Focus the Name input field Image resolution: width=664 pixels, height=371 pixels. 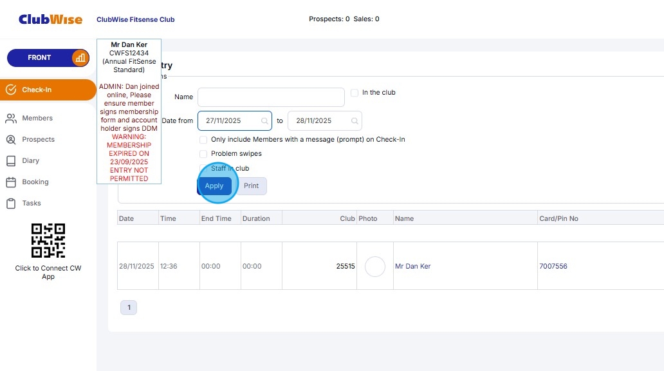[x=271, y=97]
